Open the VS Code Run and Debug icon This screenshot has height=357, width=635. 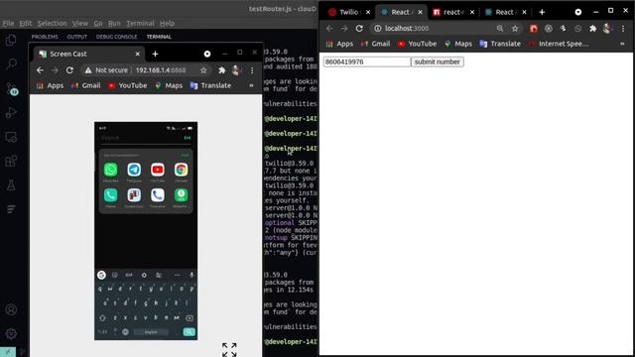11,112
